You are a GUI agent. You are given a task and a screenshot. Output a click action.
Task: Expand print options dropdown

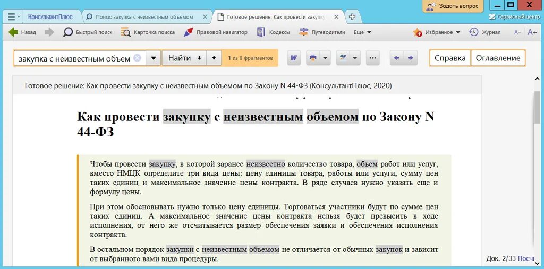[325, 58]
